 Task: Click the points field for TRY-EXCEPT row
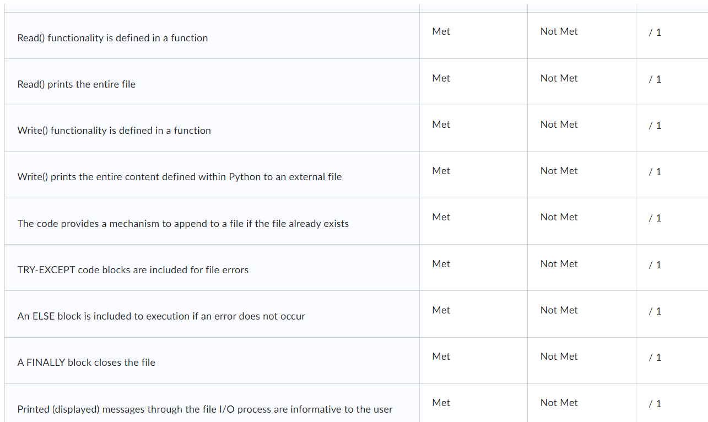point(655,265)
